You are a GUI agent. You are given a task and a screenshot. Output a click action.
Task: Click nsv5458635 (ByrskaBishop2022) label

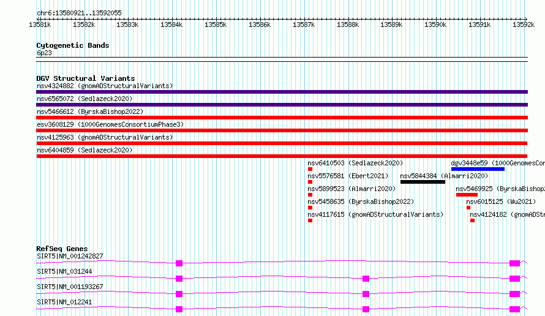pos(361,201)
